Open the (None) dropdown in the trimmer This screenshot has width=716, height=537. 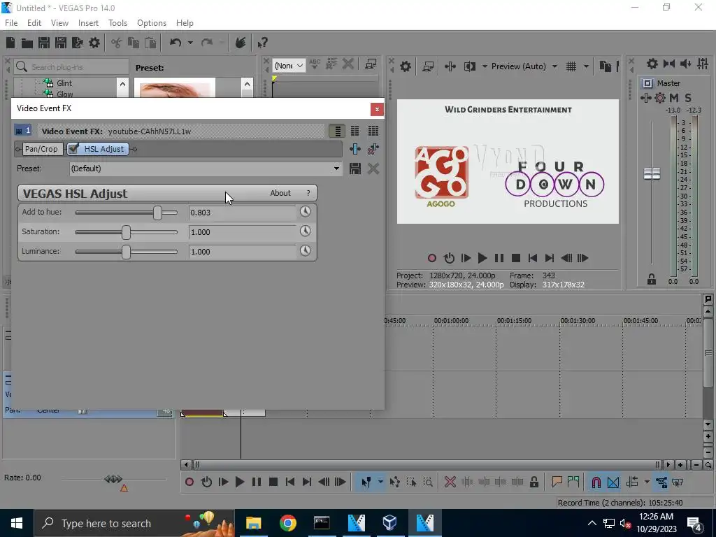click(x=289, y=65)
